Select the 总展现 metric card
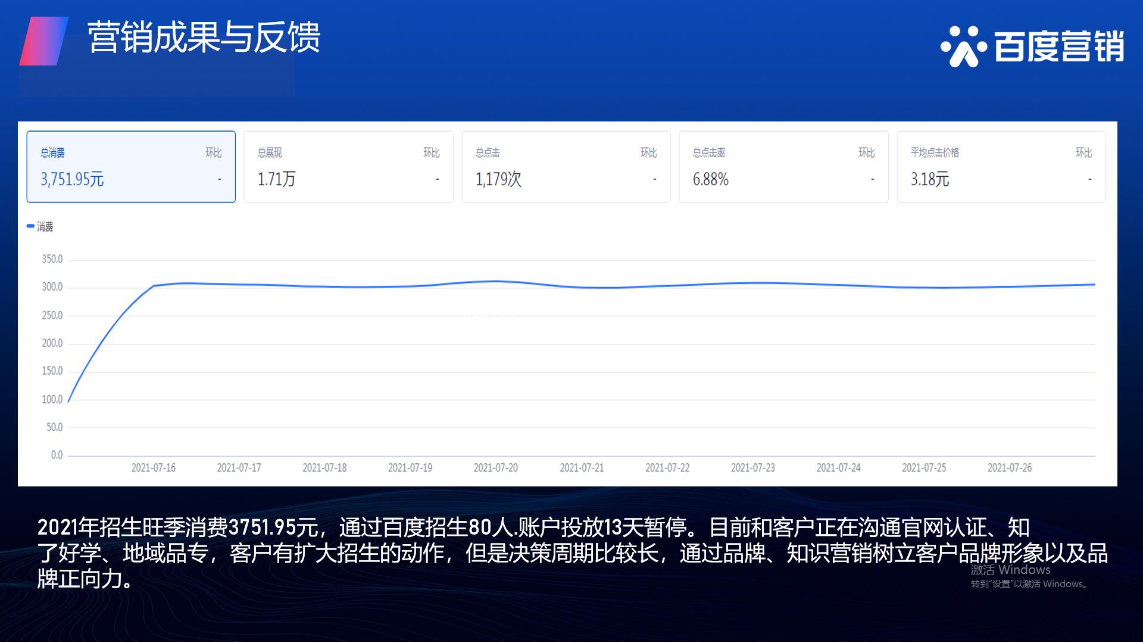1143x643 pixels. [348, 167]
